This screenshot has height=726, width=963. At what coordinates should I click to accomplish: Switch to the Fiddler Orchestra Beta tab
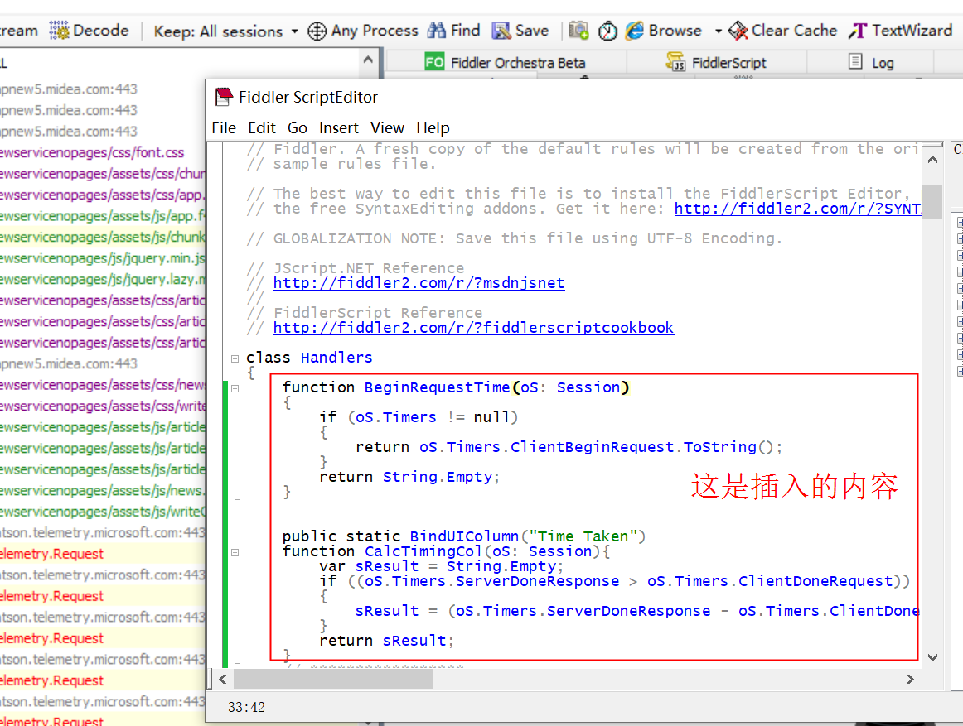pyautogui.click(x=505, y=63)
